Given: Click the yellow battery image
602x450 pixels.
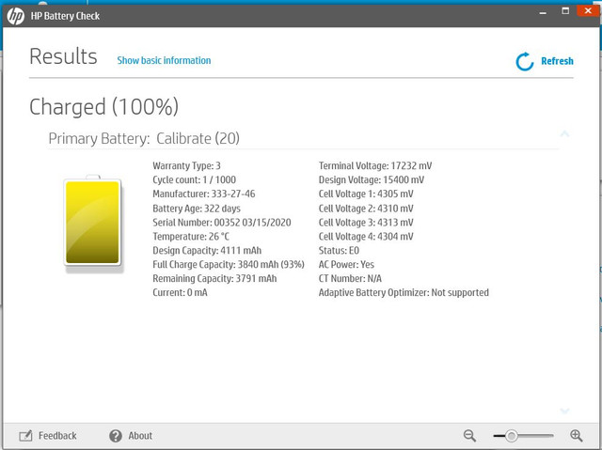Looking at the screenshot, I should pyautogui.click(x=92, y=223).
